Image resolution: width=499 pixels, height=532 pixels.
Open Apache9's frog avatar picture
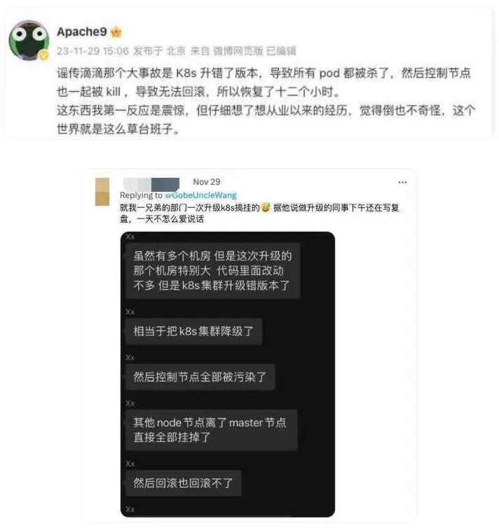[x=29, y=40]
